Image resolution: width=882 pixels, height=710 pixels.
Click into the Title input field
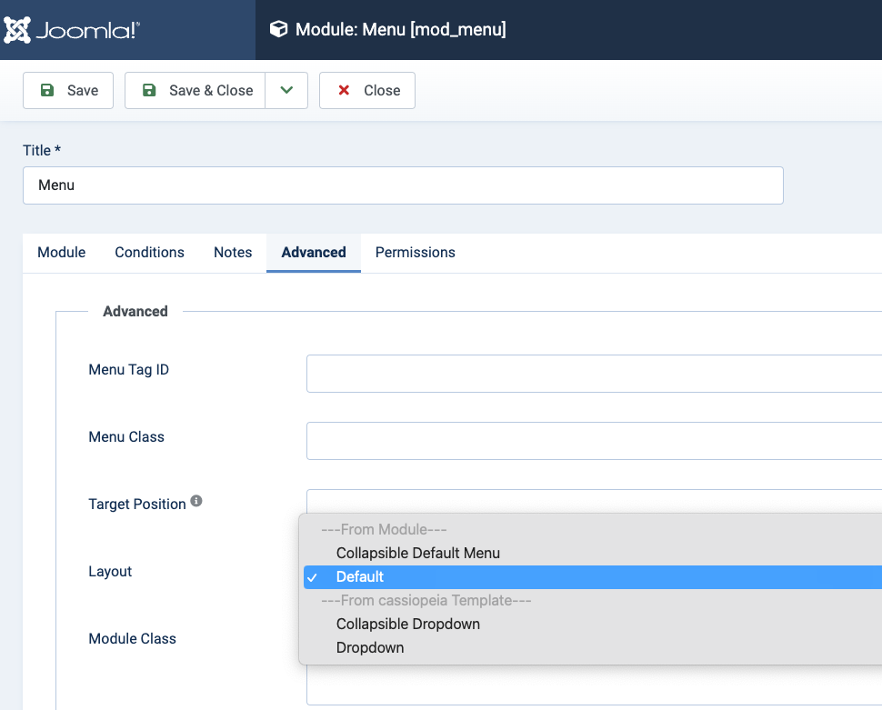click(x=403, y=185)
